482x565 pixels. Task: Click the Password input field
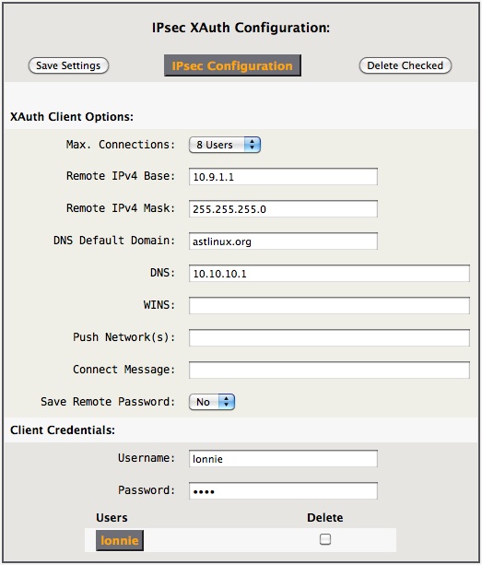(x=283, y=490)
